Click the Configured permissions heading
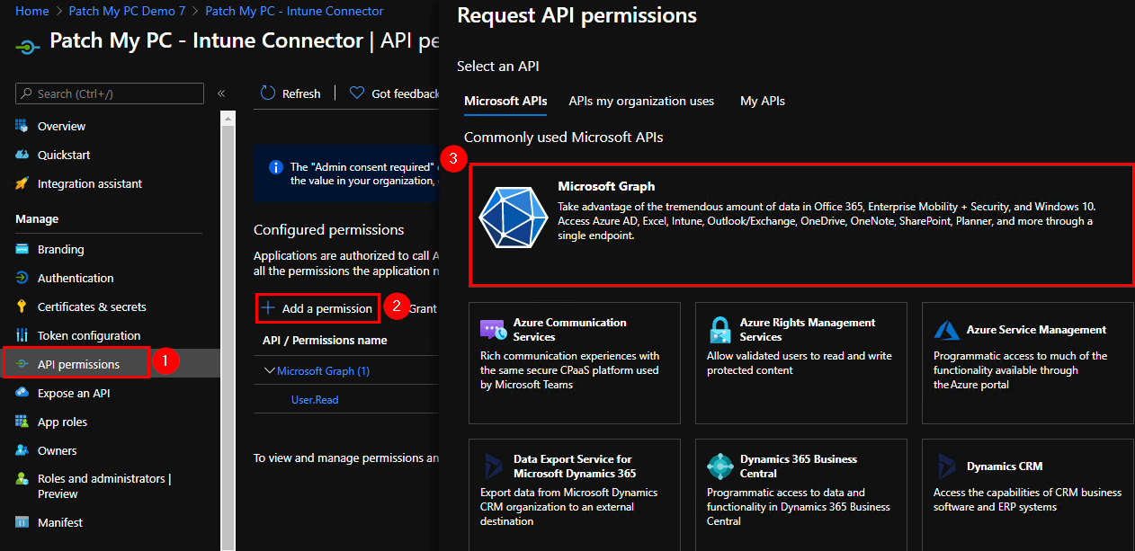Image resolution: width=1135 pixels, height=551 pixels. pyautogui.click(x=329, y=230)
